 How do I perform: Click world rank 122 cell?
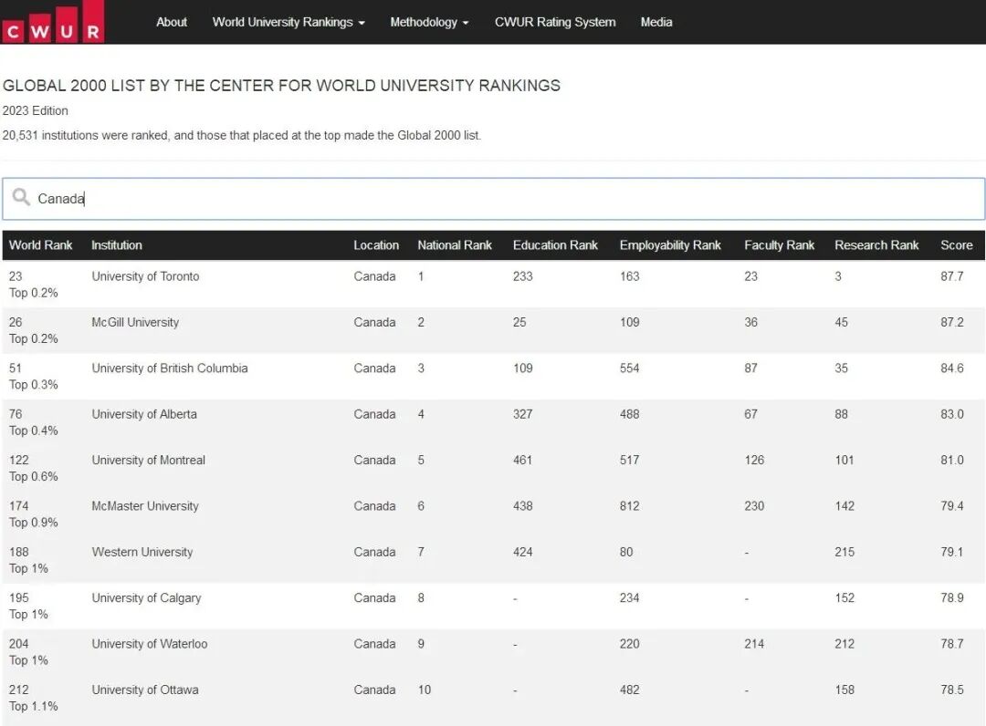click(19, 460)
